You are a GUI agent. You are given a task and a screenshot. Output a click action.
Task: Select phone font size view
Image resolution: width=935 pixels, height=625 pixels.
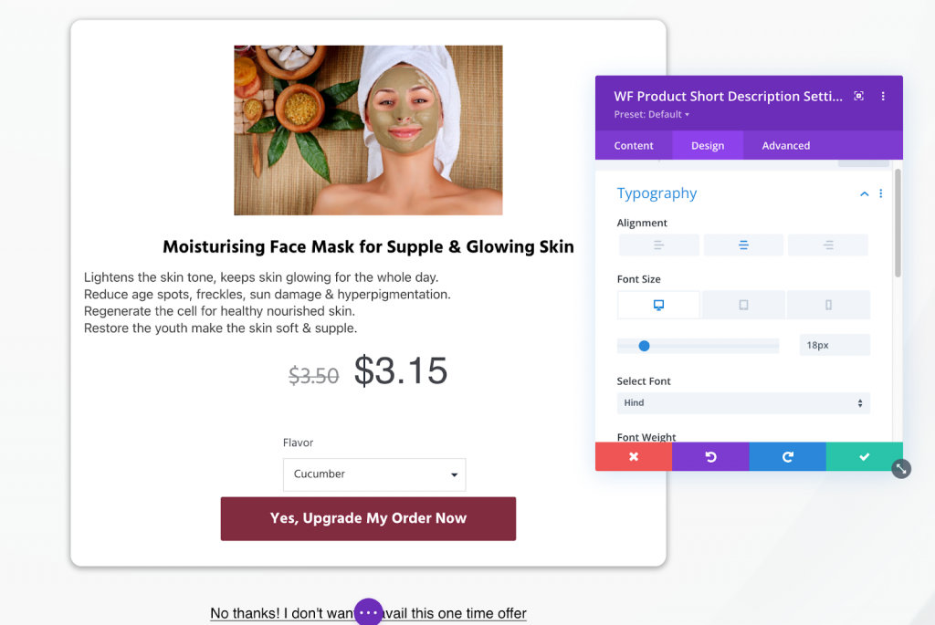pos(828,305)
